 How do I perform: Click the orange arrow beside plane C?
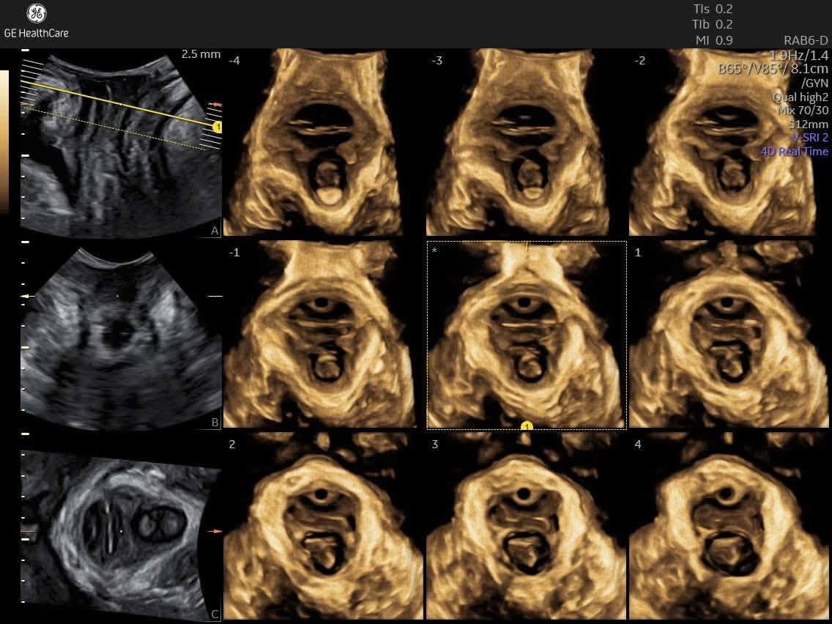pos(214,530)
